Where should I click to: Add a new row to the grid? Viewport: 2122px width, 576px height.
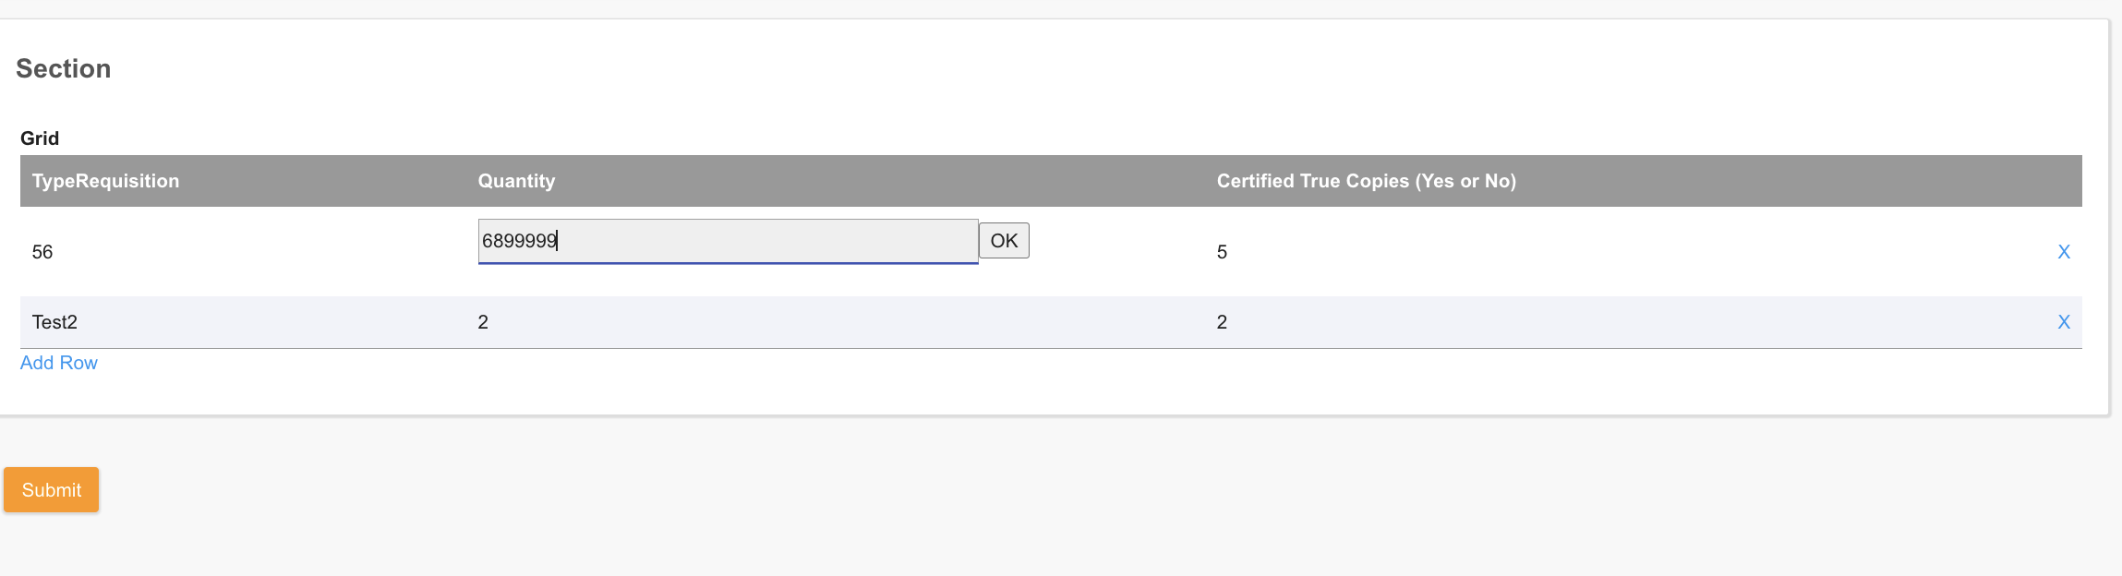point(58,363)
